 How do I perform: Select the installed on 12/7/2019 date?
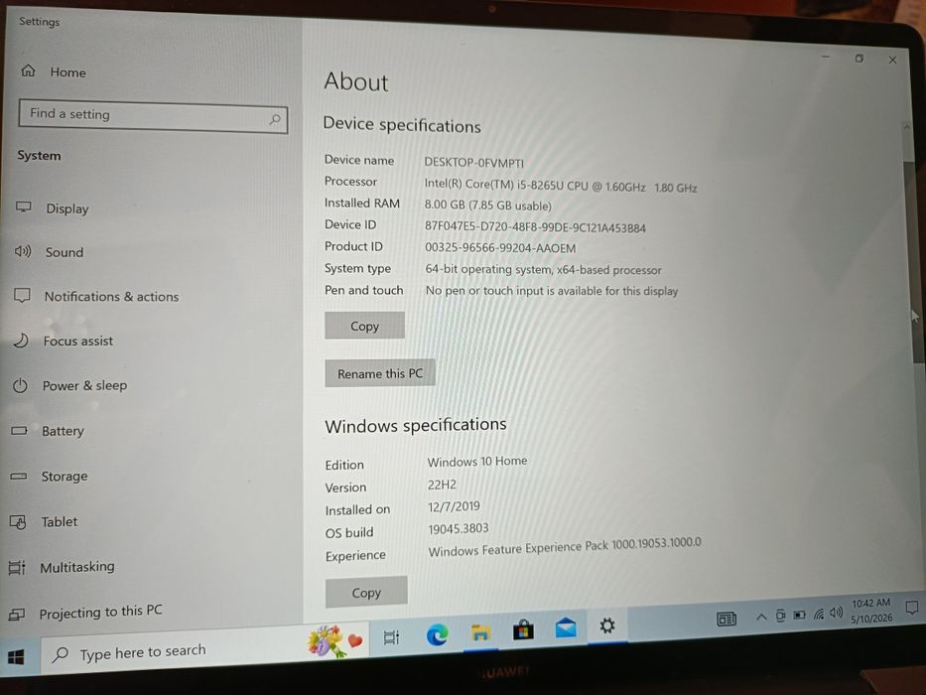454,506
